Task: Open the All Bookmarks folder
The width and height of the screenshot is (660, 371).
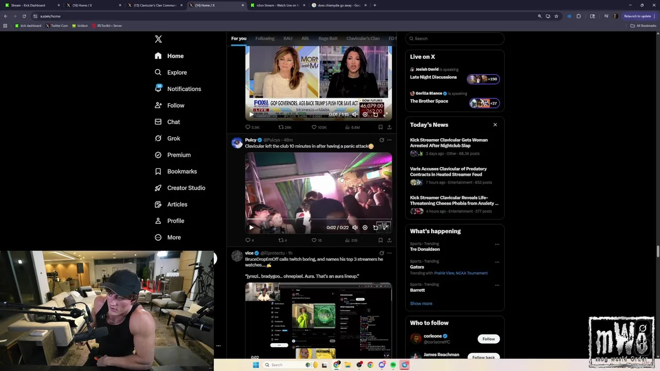Action: [643, 26]
